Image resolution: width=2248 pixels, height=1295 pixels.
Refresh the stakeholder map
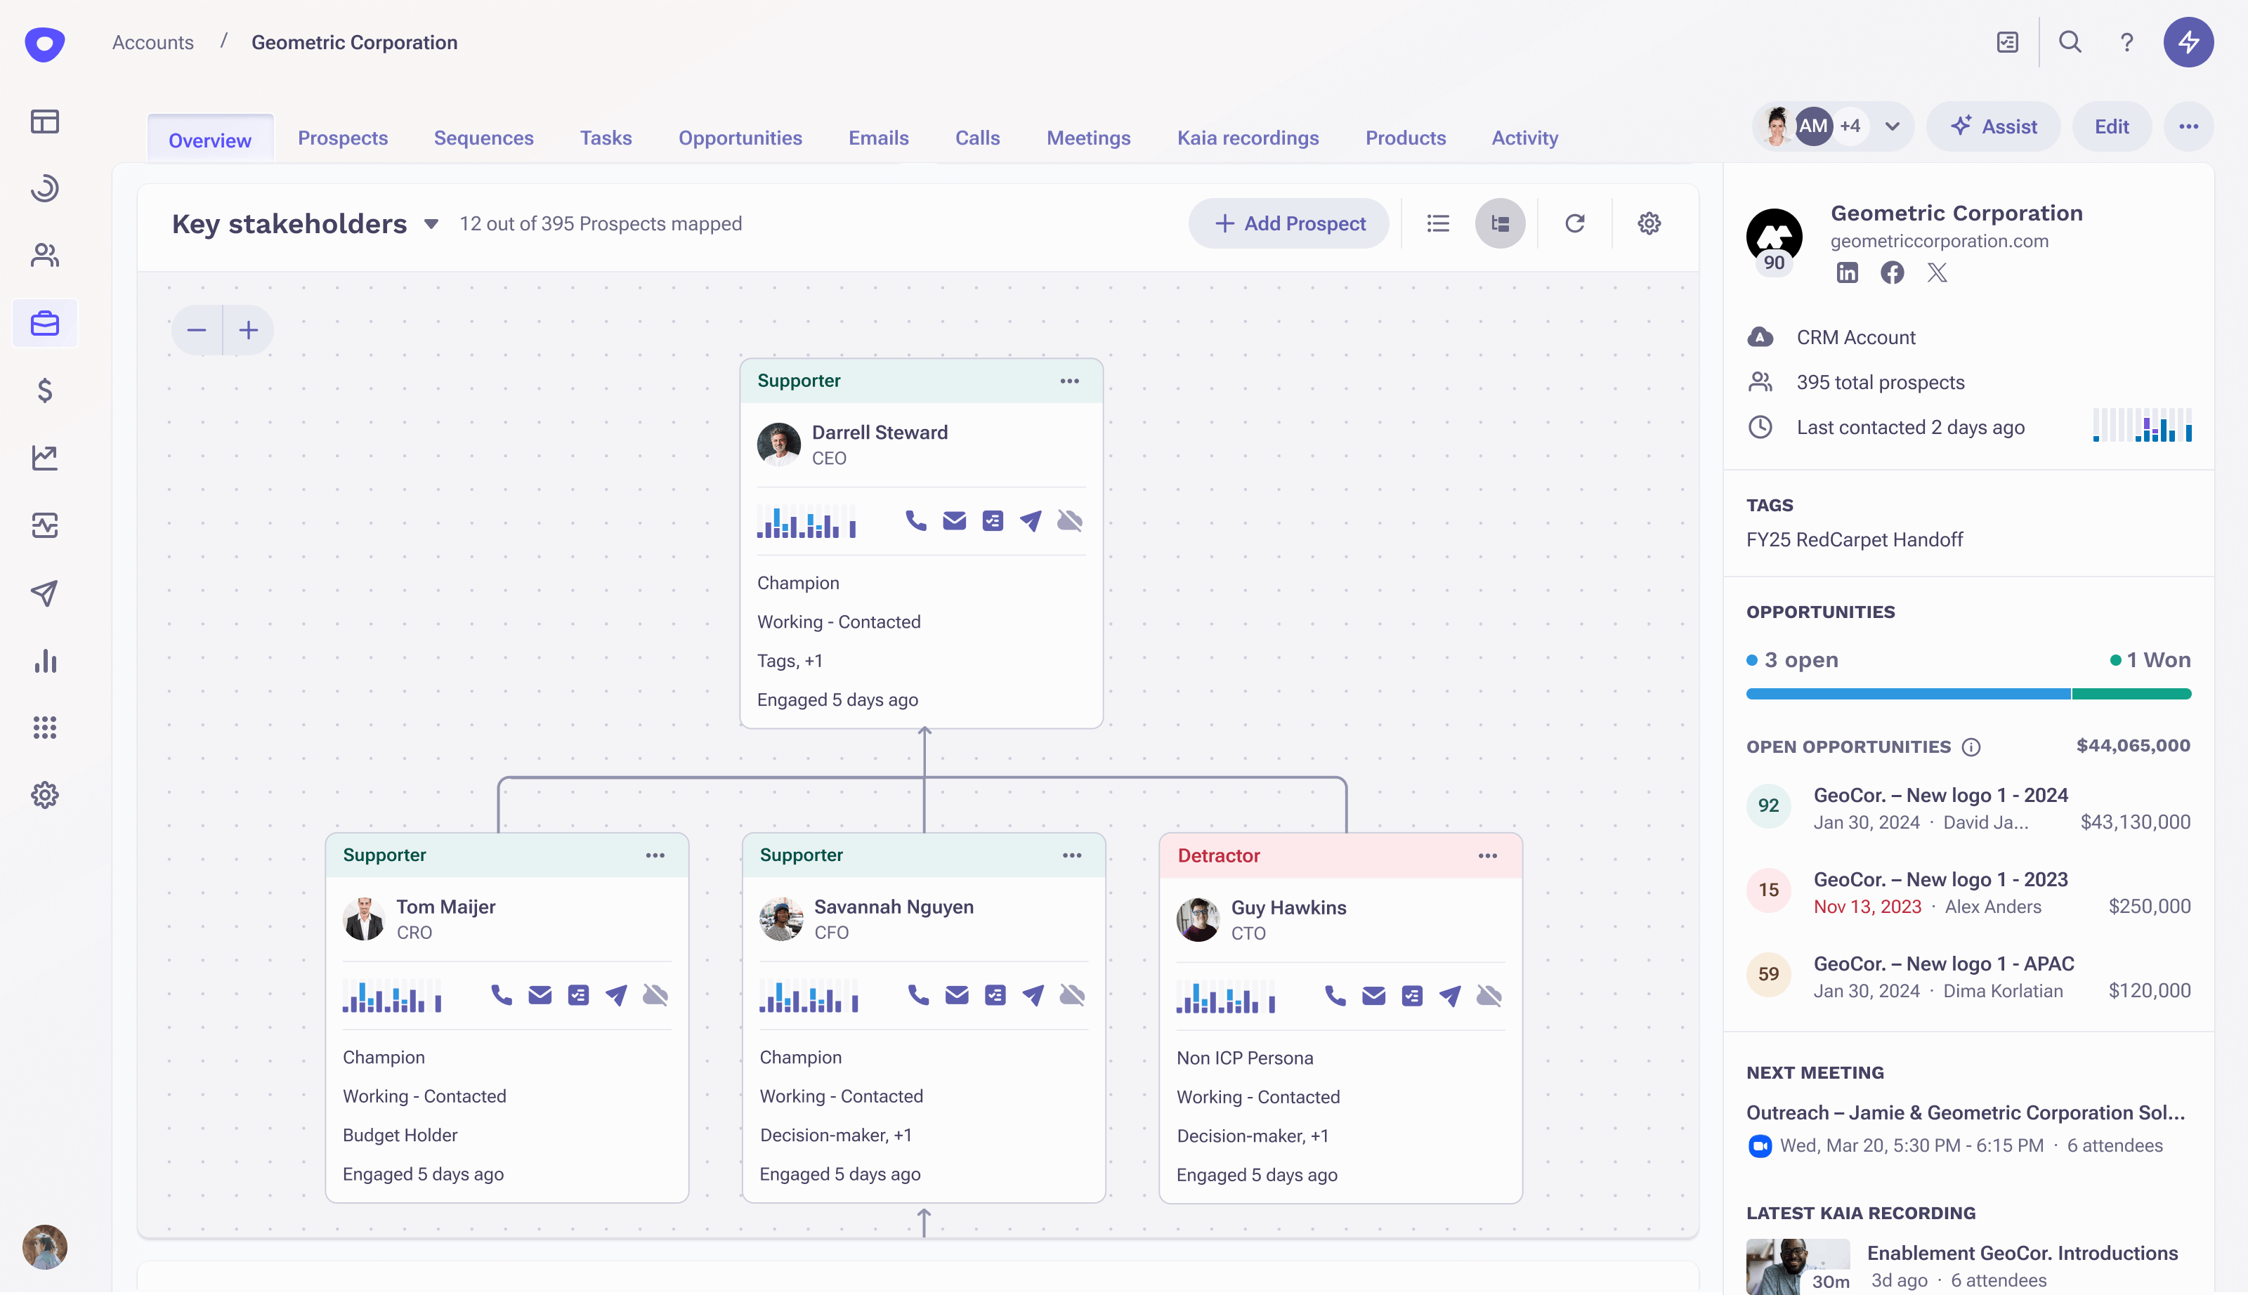pos(1574,223)
